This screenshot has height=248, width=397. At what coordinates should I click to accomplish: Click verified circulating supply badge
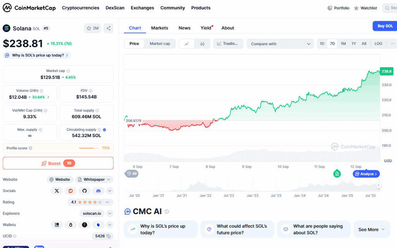point(104,130)
